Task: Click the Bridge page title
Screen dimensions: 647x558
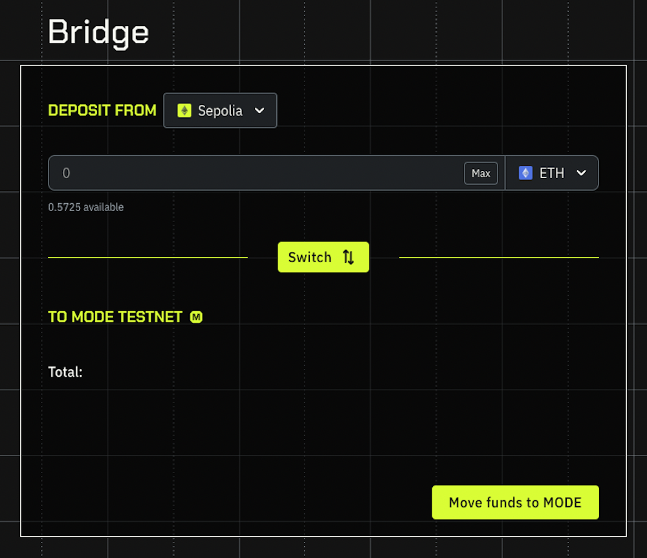Action: (98, 31)
